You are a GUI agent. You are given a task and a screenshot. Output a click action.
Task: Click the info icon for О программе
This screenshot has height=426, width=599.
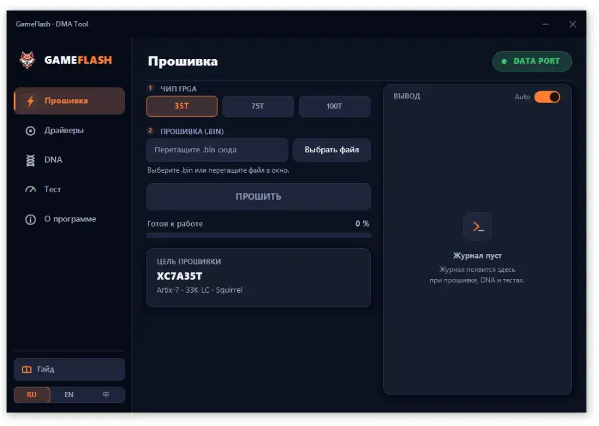point(30,219)
